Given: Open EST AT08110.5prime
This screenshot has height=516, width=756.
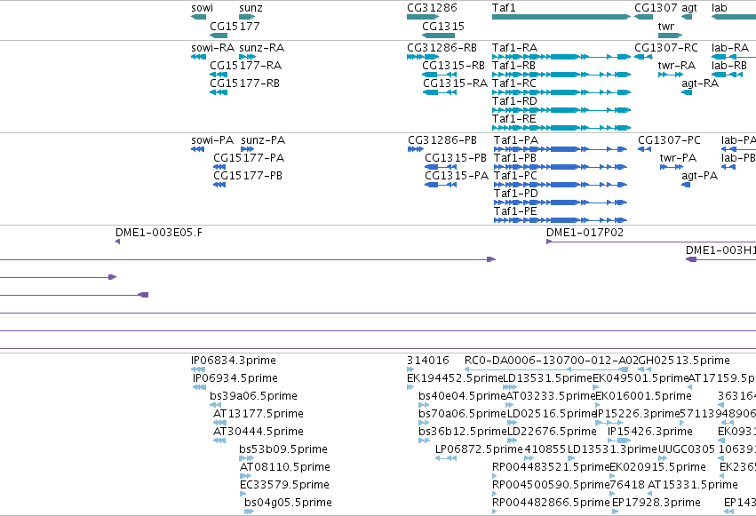Looking at the screenshot, I should point(284,467).
